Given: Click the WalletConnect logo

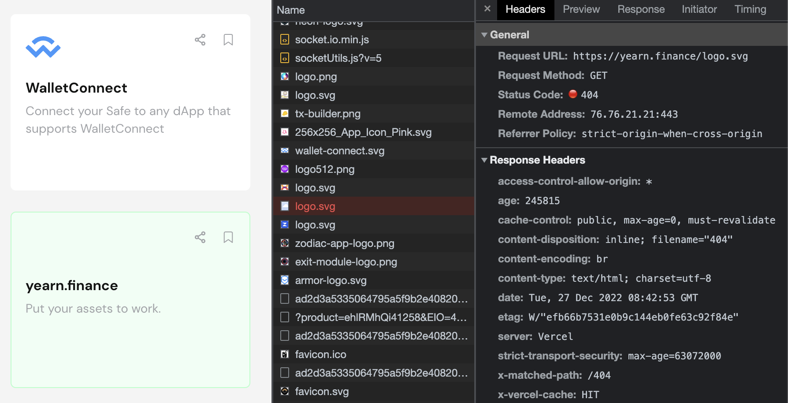Looking at the screenshot, I should click(x=42, y=46).
